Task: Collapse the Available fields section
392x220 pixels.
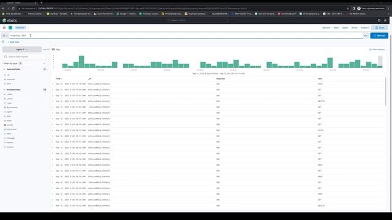Action: click(4, 90)
